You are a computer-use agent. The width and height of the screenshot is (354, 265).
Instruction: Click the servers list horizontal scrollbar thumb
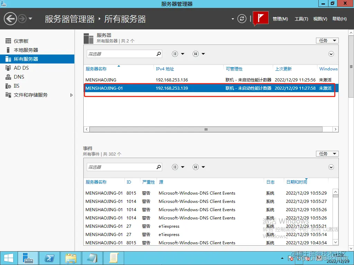[x=206, y=129]
